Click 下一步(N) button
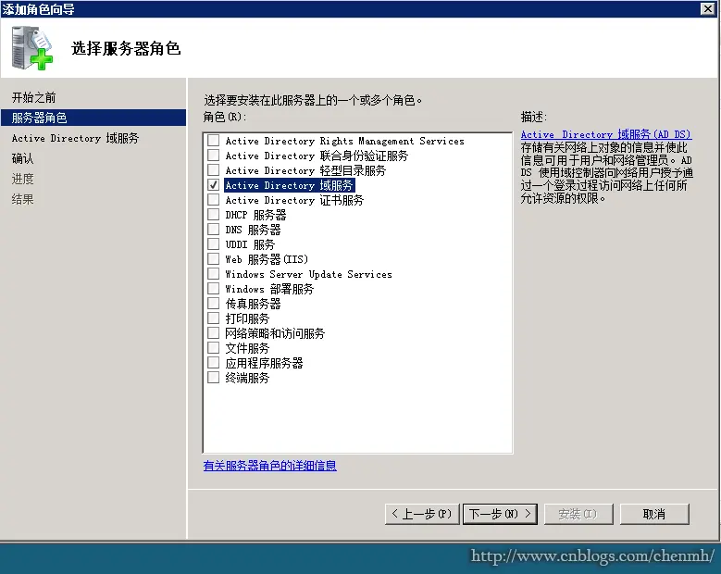The height and width of the screenshot is (574, 721). 500,514
